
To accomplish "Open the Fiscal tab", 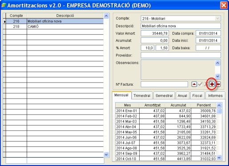I will point(197,95).
